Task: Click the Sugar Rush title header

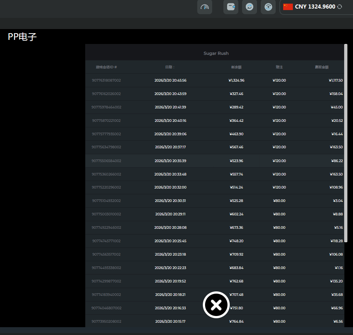Action: pos(216,53)
